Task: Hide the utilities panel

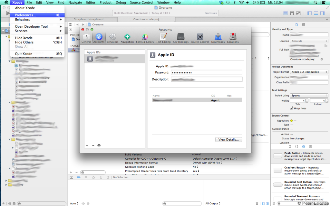Action: (322, 13)
